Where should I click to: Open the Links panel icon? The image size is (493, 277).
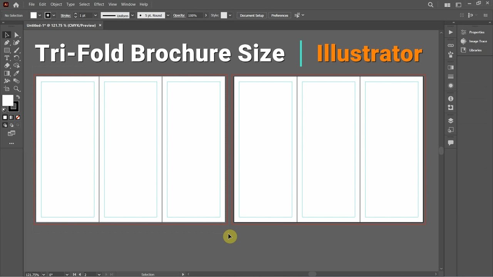[451, 45]
